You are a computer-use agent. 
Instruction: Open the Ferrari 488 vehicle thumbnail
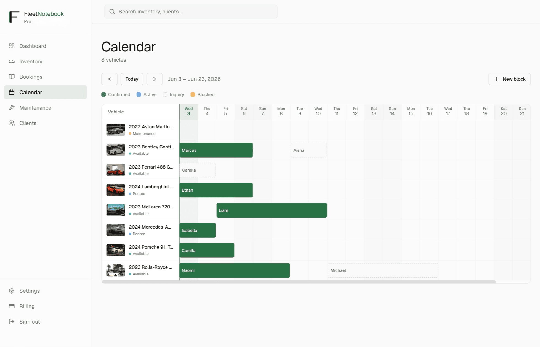[x=116, y=170]
